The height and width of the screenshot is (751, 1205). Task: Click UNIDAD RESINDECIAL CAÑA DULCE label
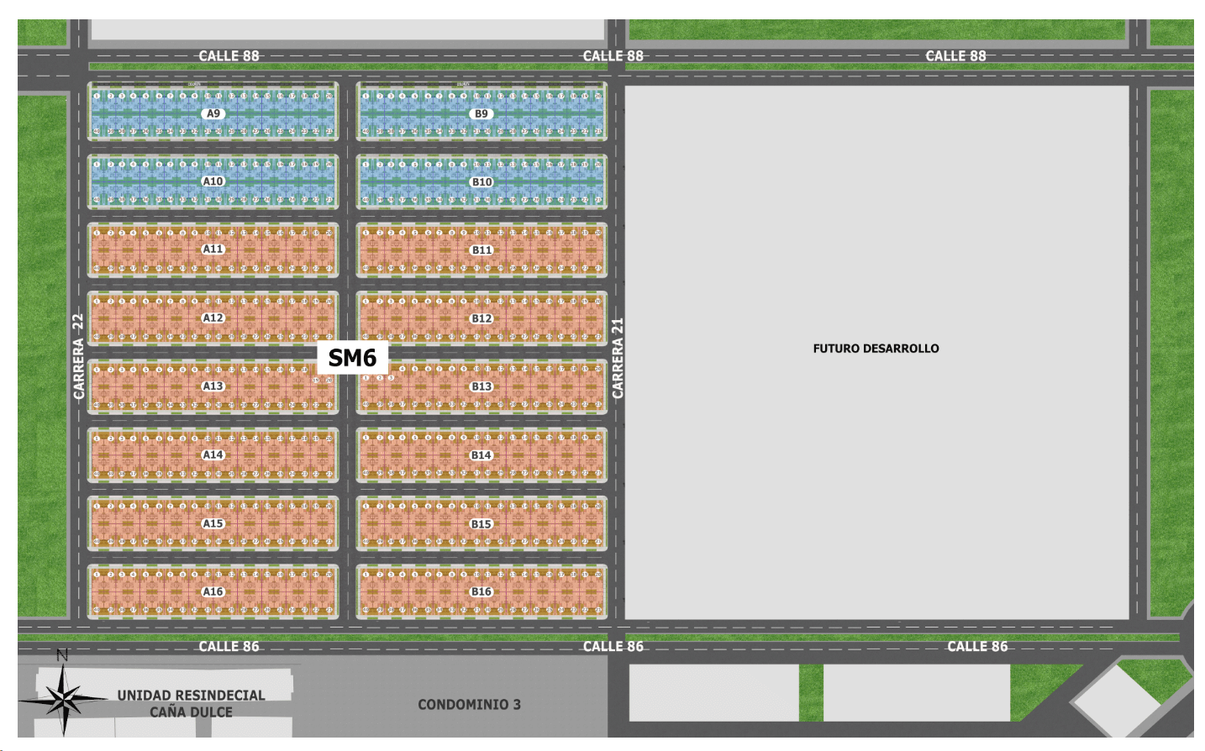(191, 704)
